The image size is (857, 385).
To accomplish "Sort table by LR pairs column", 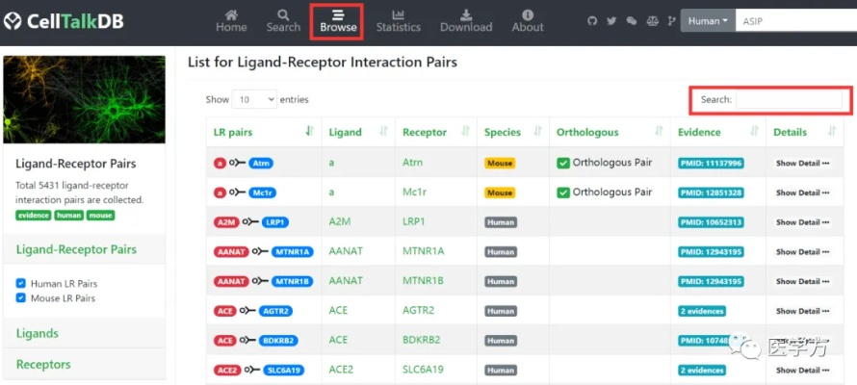I will click(x=309, y=132).
